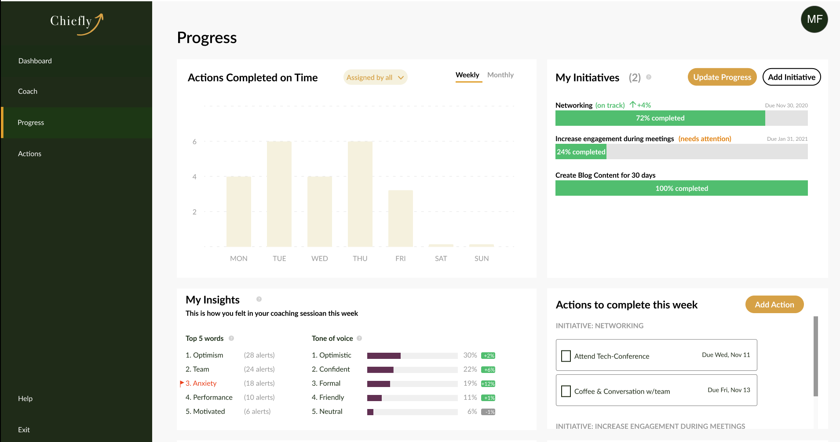
Task: Check the Coffee & Conversation w/team checkbox
Action: click(x=566, y=391)
